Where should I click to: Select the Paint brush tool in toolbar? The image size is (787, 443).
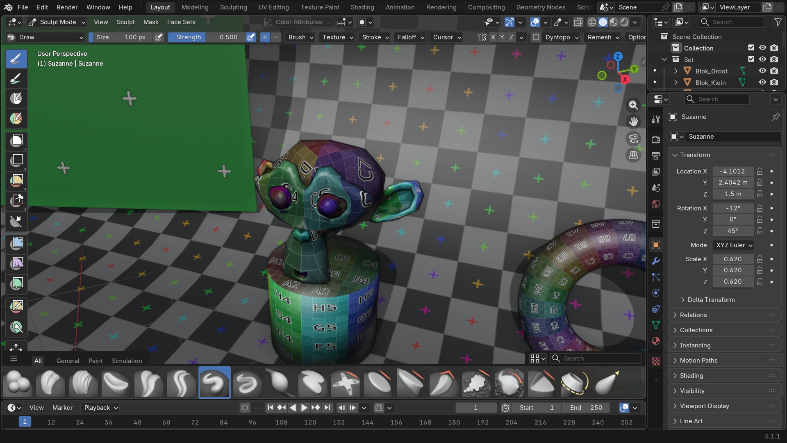point(16,79)
